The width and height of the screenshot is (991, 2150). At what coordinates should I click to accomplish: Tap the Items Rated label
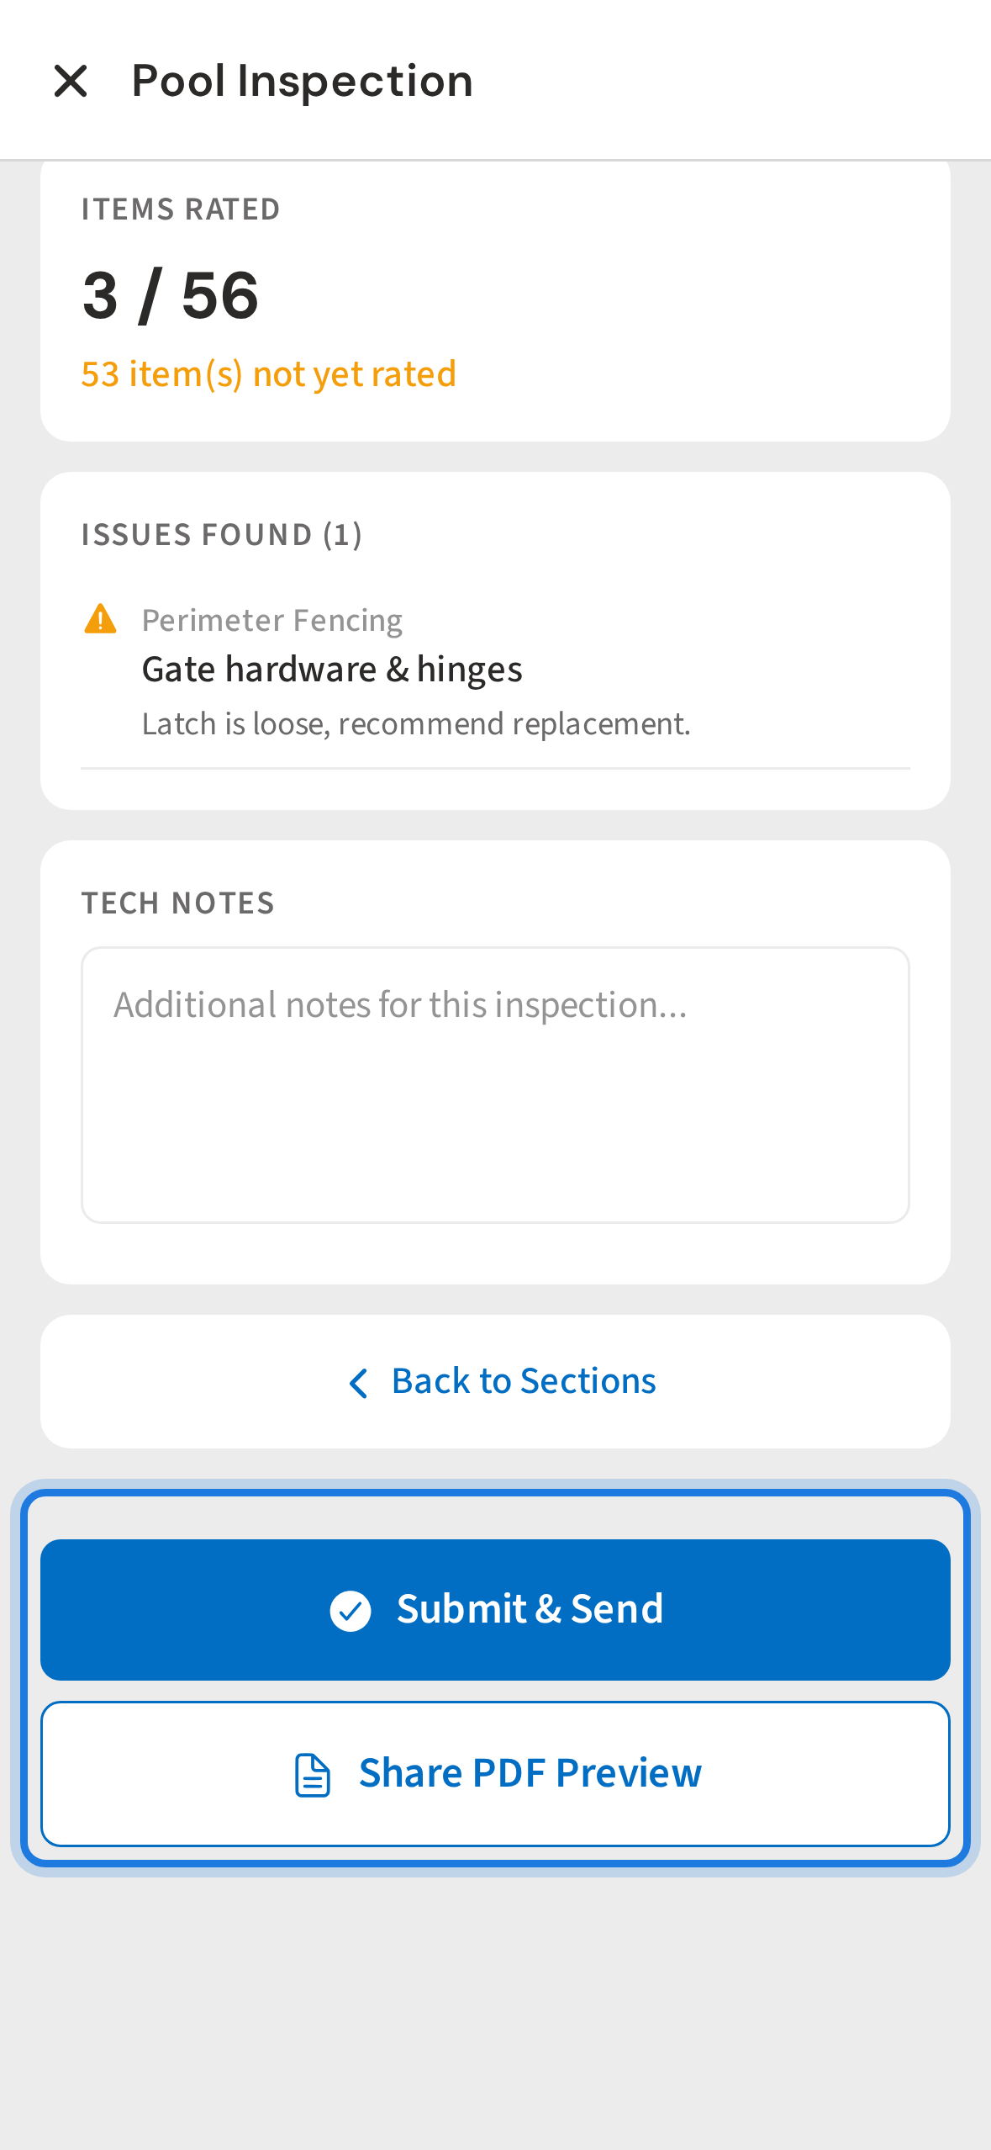tap(181, 209)
